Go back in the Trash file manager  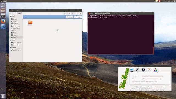[11, 13]
